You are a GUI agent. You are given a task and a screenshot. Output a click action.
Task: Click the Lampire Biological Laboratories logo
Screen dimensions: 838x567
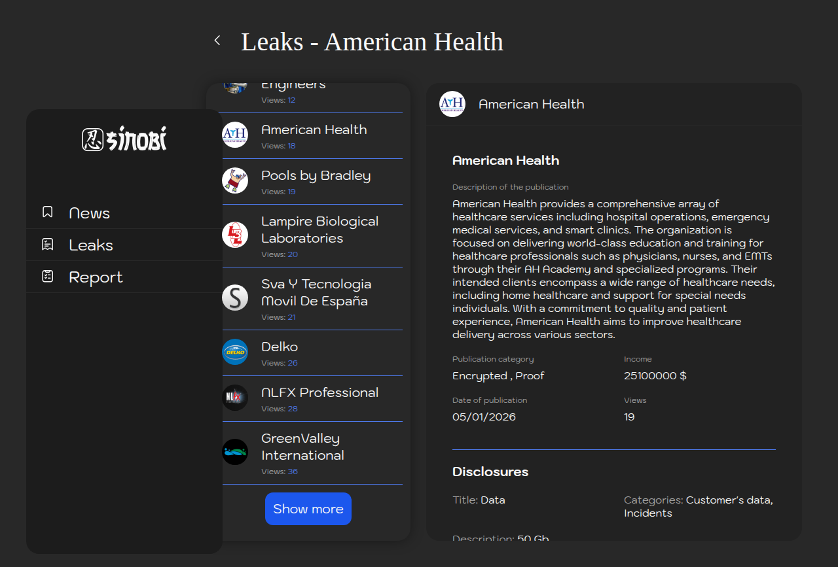(235, 235)
